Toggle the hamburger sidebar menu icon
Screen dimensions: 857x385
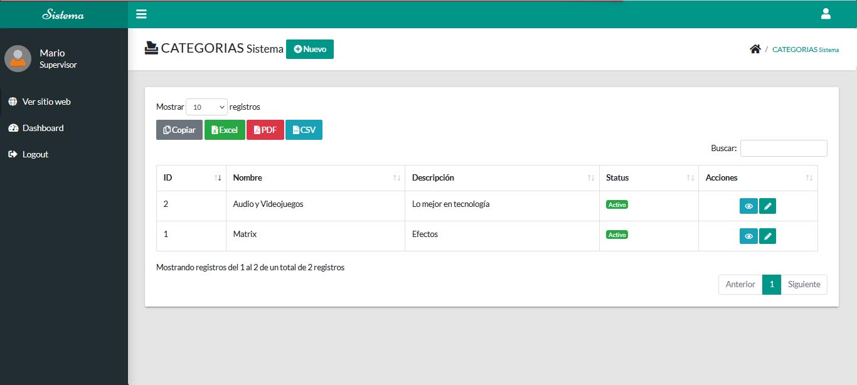pyautogui.click(x=141, y=14)
